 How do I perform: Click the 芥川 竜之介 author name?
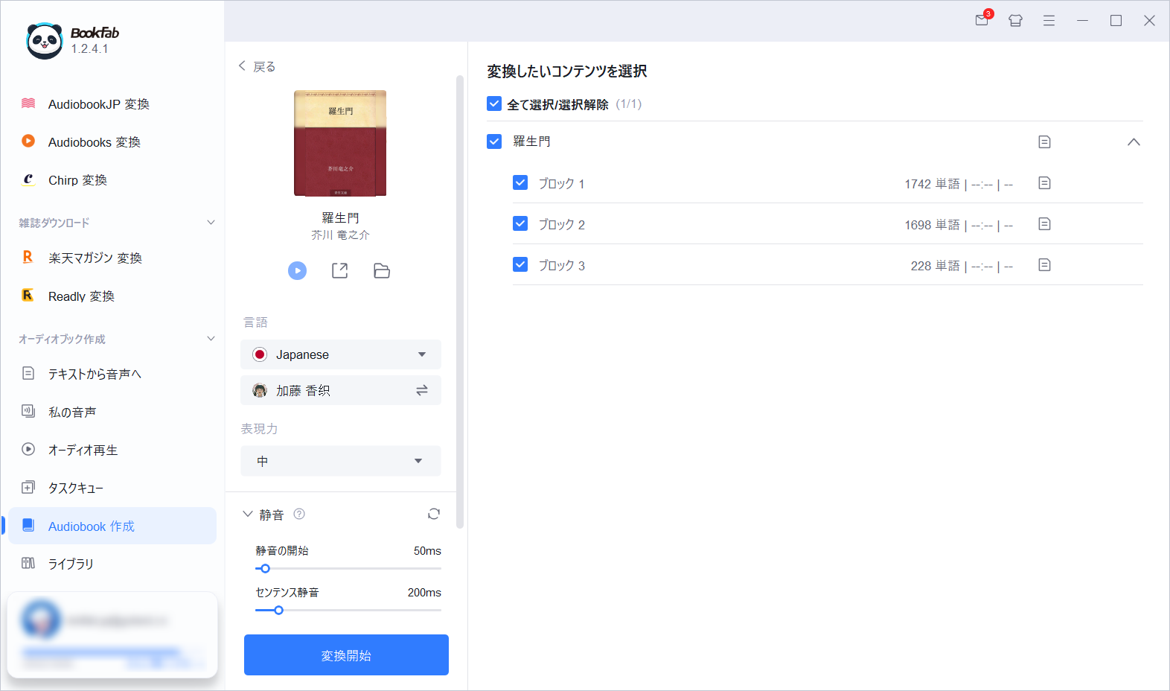340,235
